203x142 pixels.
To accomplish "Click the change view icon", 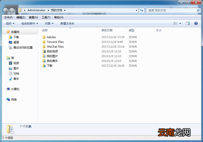I will tap(175, 23).
